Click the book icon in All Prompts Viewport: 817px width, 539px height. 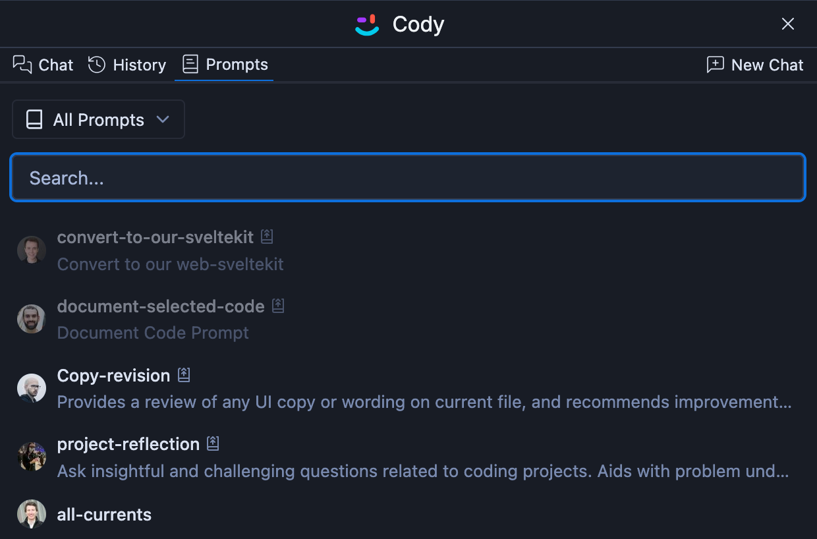point(34,120)
